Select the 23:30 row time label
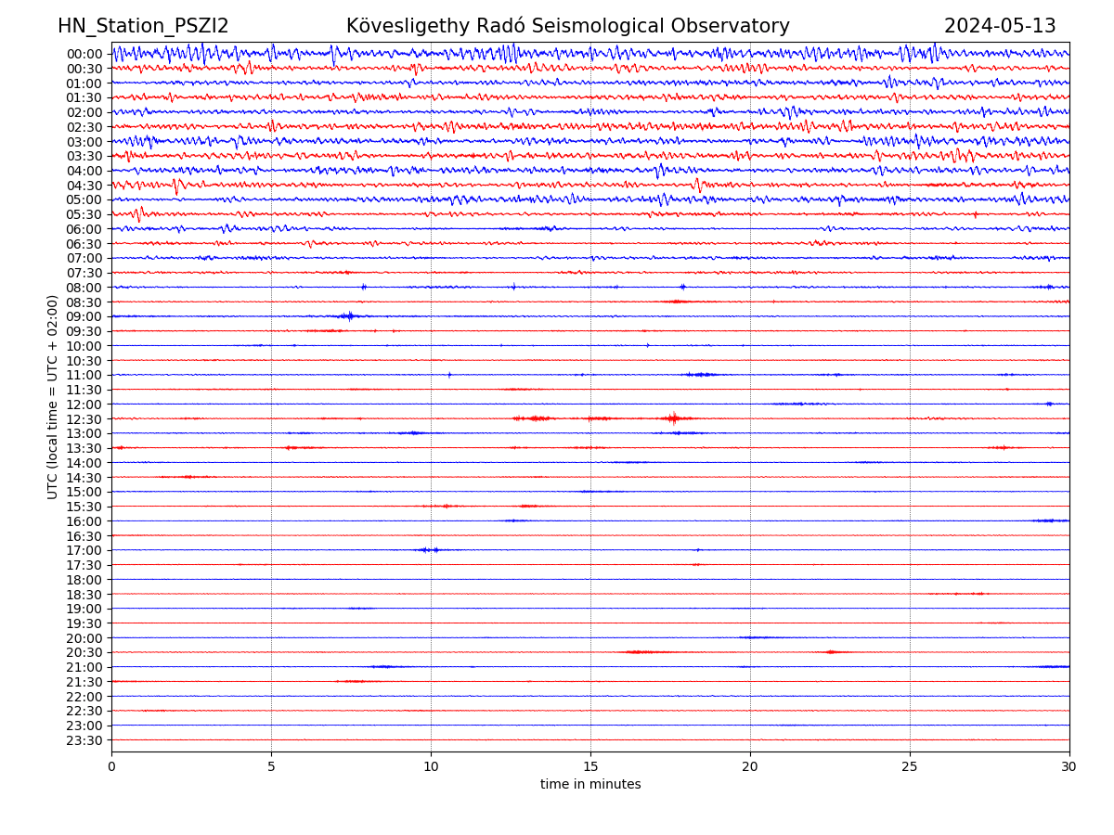 point(84,740)
